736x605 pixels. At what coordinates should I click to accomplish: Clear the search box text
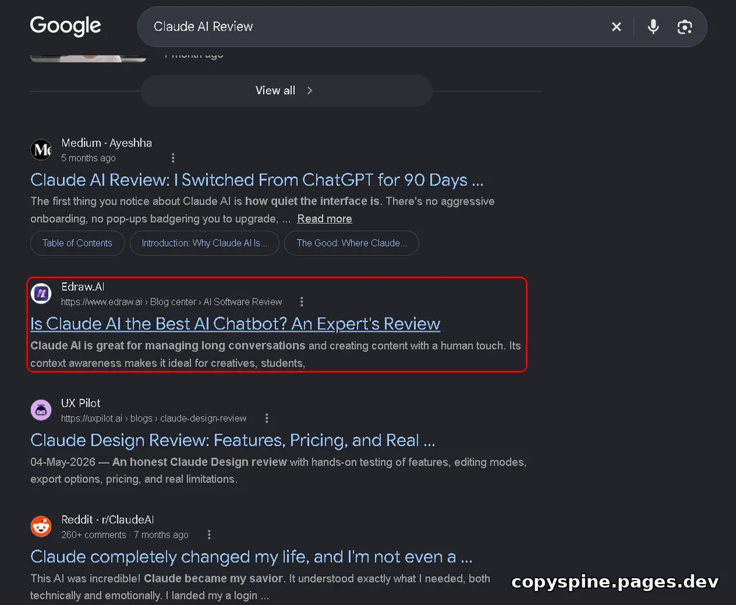[616, 27]
